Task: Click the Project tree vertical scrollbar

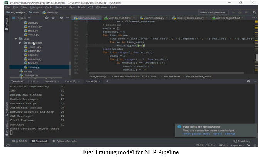Action: click(x=70, y=68)
